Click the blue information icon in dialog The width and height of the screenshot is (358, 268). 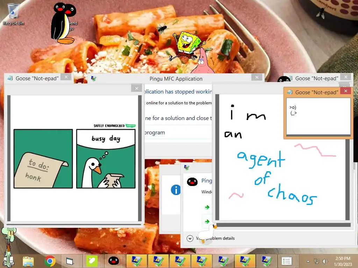click(176, 189)
